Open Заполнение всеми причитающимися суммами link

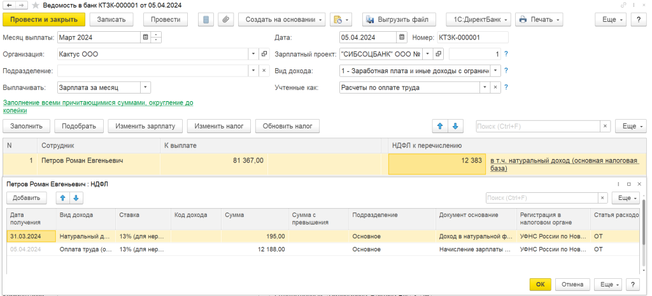(x=98, y=106)
